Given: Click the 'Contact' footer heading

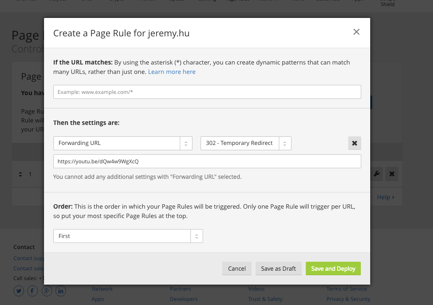Looking at the screenshot, I should pos(24,247).
